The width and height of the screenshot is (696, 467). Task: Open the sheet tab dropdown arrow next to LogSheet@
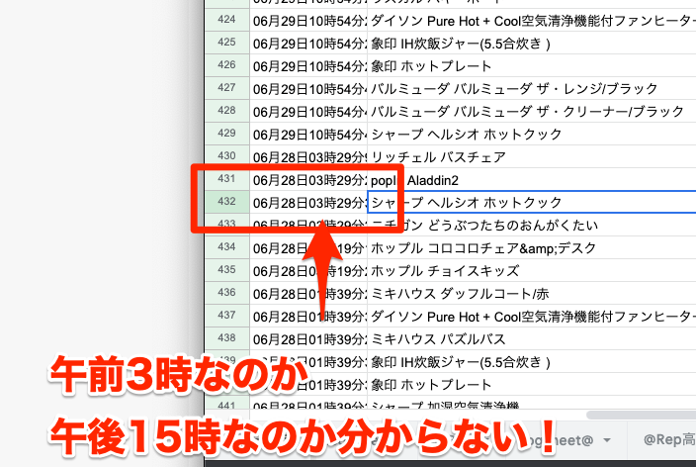[606, 440]
